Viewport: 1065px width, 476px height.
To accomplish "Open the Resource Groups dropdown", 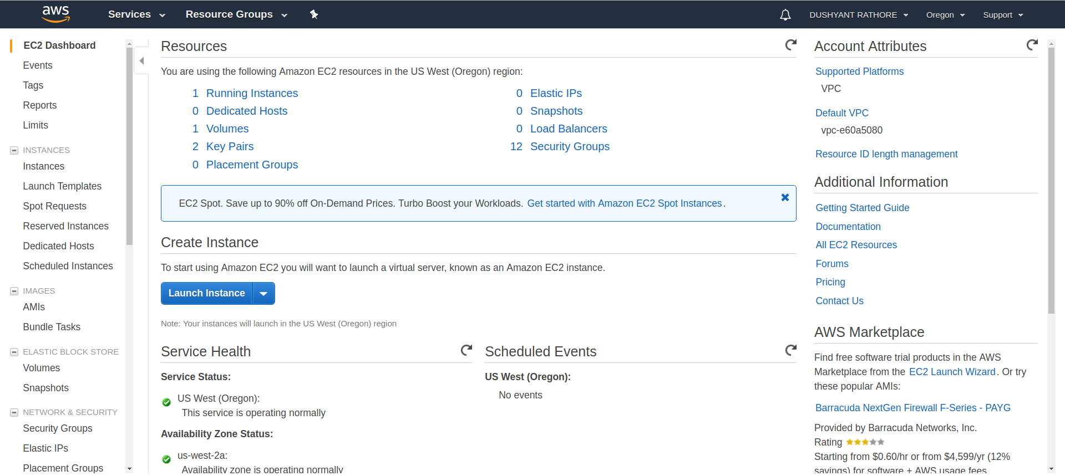I will click(236, 14).
